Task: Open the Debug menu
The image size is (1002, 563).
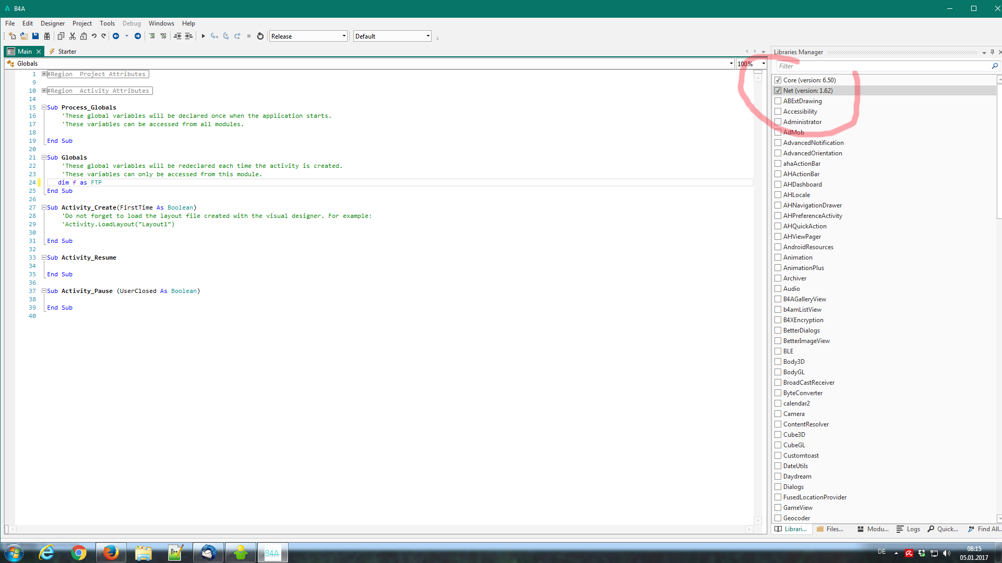Action: click(132, 23)
